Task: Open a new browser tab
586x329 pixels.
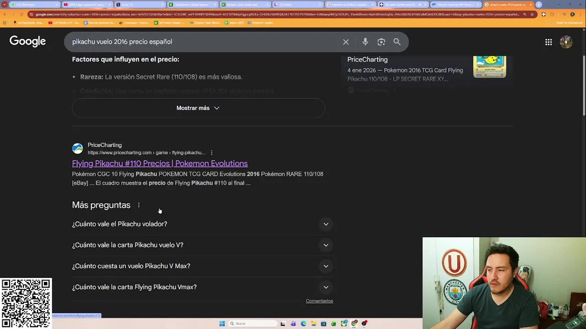Action: coord(539,5)
